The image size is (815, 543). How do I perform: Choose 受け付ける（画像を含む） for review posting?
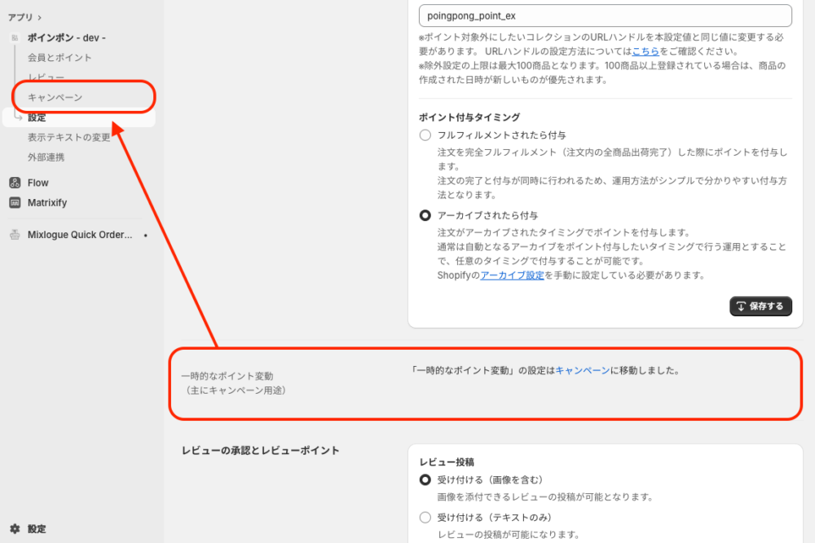click(x=425, y=479)
